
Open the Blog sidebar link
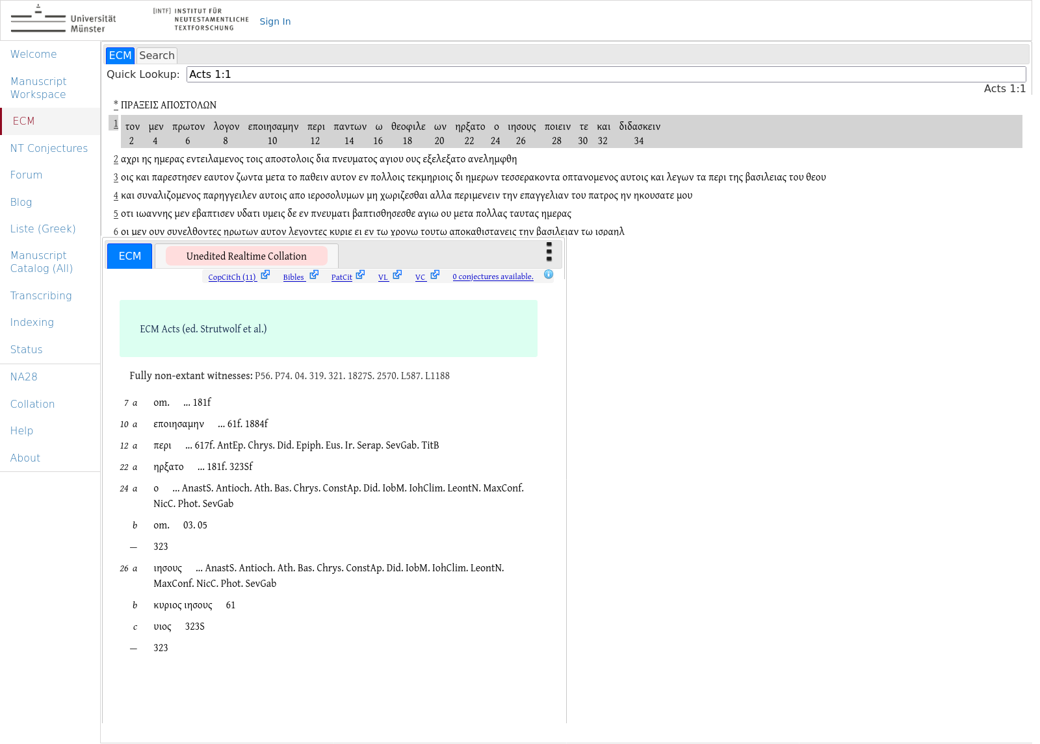pos(21,203)
